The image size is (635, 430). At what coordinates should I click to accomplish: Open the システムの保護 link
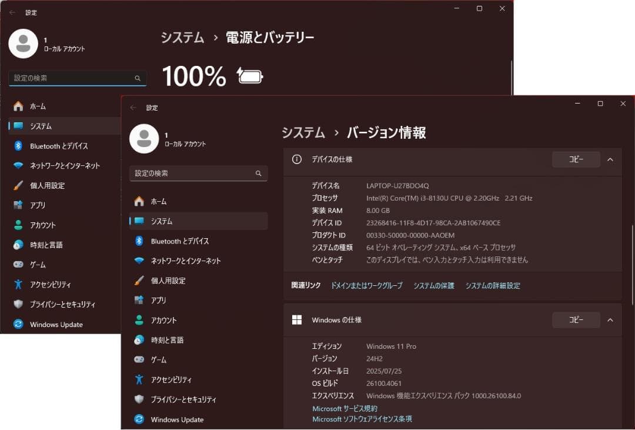point(433,285)
